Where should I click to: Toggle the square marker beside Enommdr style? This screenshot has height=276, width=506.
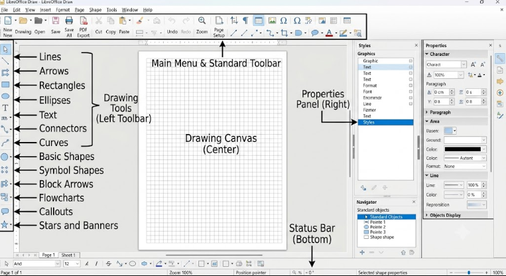click(x=411, y=98)
